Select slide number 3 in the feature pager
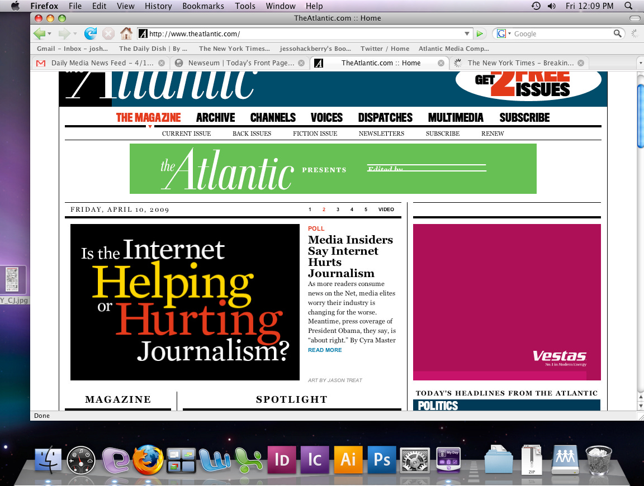The height and width of the screenshot is (486, 644). point(338,209)
